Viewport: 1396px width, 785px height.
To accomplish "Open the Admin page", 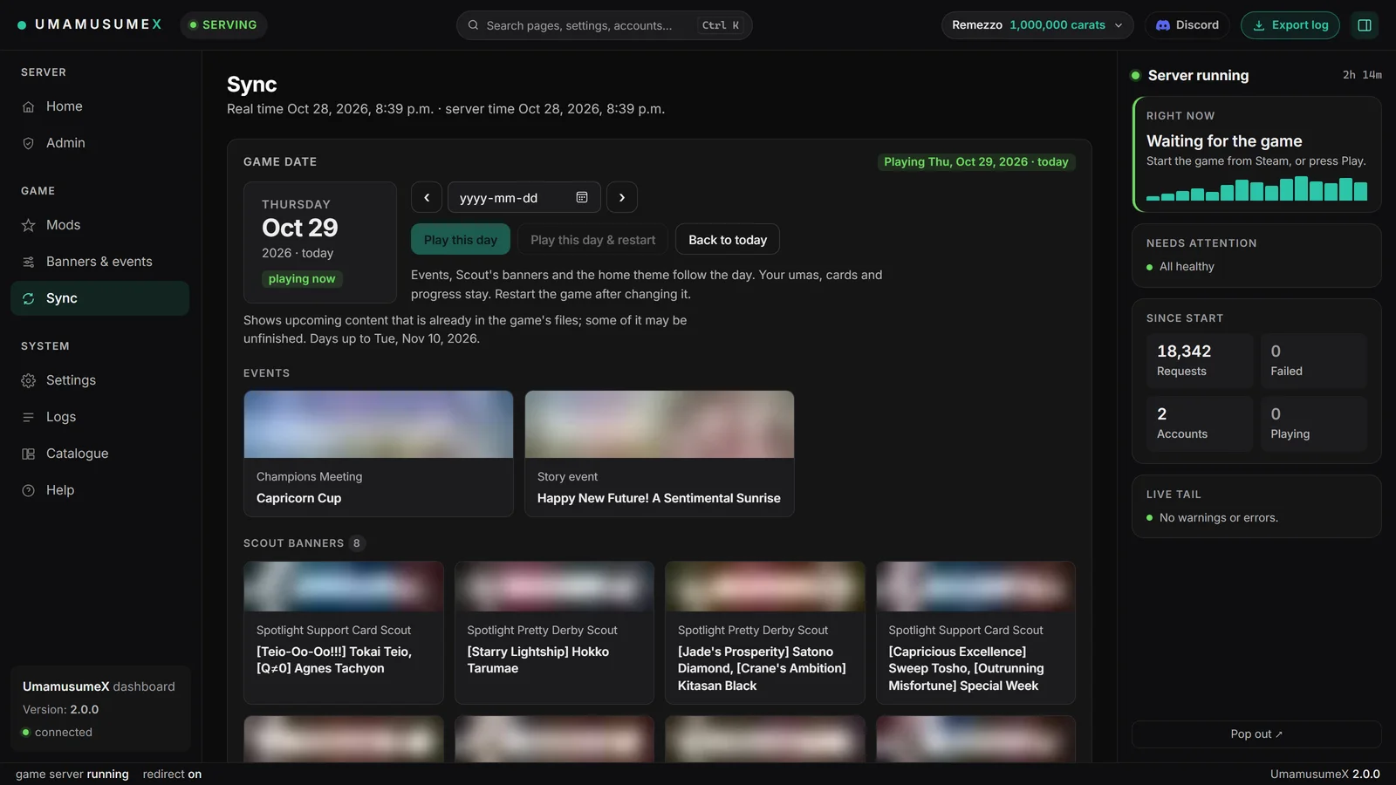I will click(x=99, y=143).
